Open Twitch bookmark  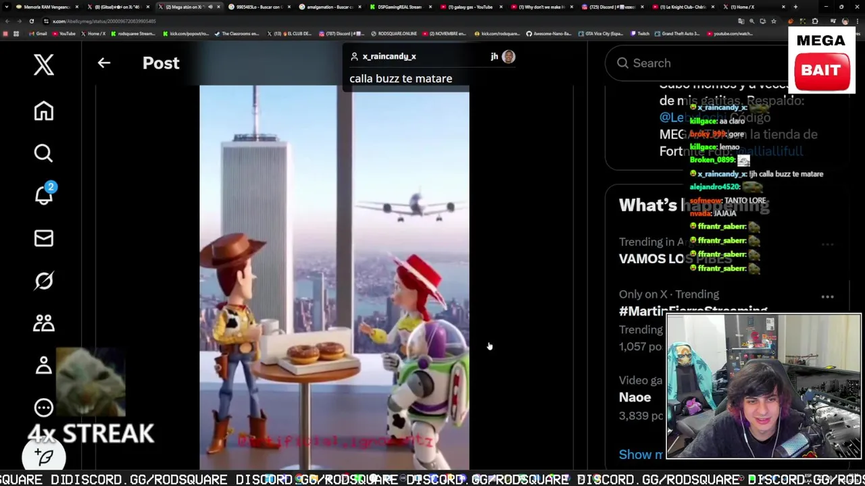click(641, 33)
